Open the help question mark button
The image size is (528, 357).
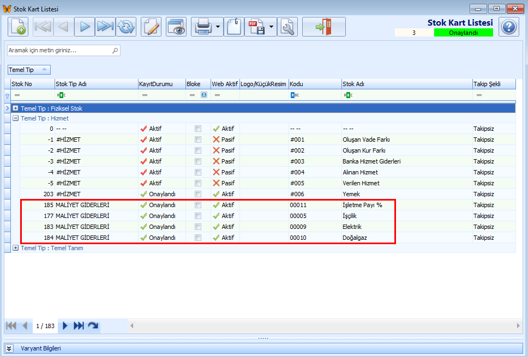pos(509,27)
